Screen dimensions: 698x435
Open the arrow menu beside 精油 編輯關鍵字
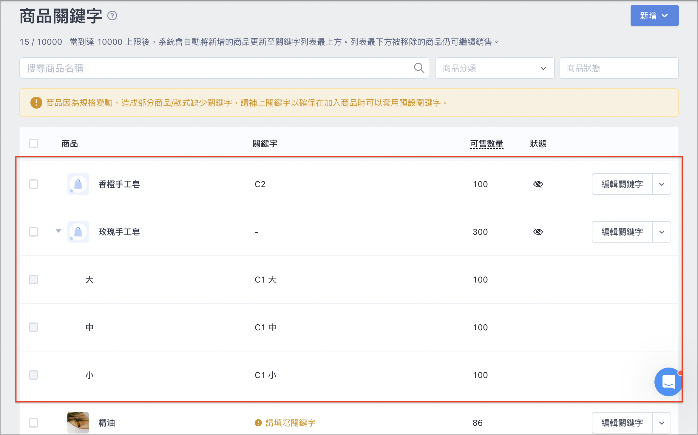click(x=662, y=423)
